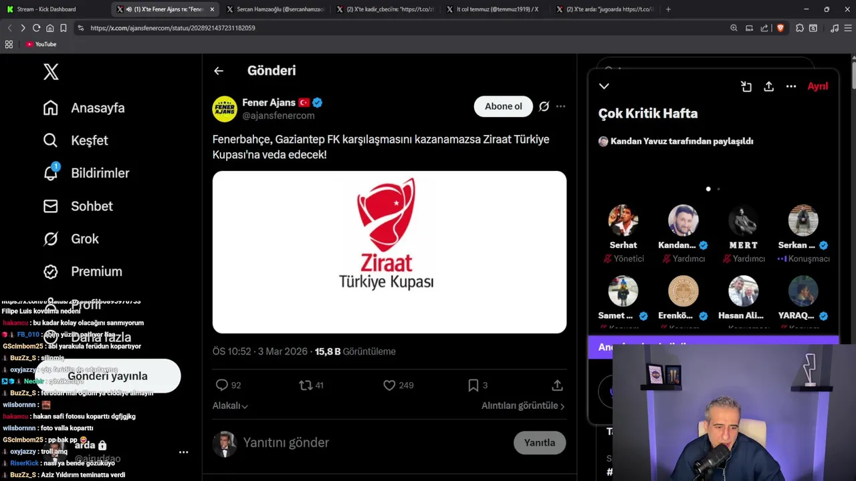Switch to Sercan Hamzaoğlu tab
The image size is (856, 481).
276,9
